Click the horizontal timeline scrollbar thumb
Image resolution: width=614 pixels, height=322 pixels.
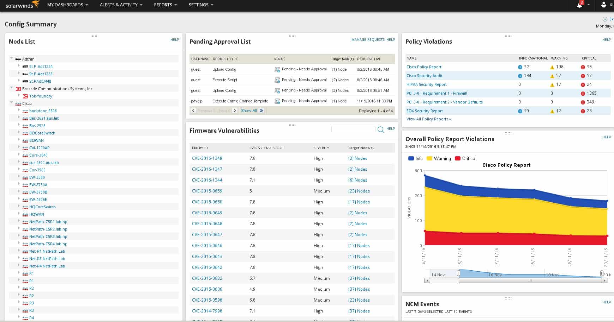[530, 280]
